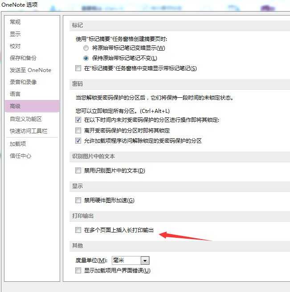Open the 度量单位 dropdown arrow
Screen dimensions: 290x292
click(x=145, y=260)
